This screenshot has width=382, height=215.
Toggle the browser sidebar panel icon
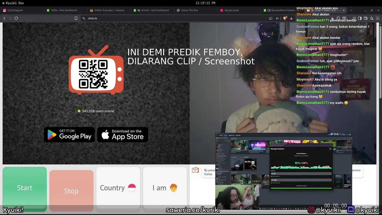(x=360, y=18)
